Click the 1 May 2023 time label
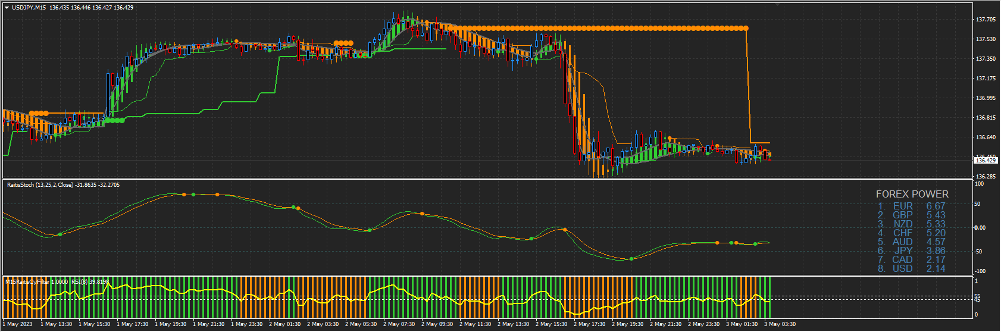Image resolution: width=1001 pixels, height=332 pixels. pos(17,324)
